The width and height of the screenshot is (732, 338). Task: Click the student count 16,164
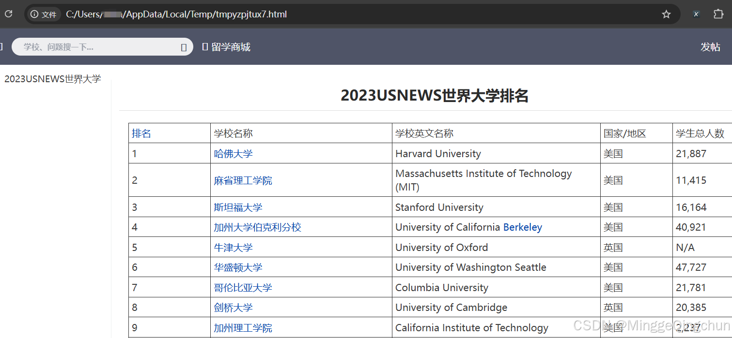tap(691, 207)
